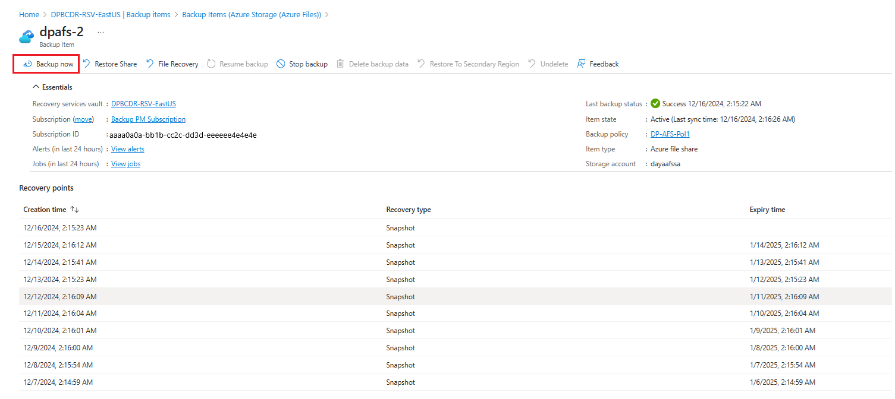895x399 pixels.
Task: Click the Resume backup circular icon
Action: [211, 64]
